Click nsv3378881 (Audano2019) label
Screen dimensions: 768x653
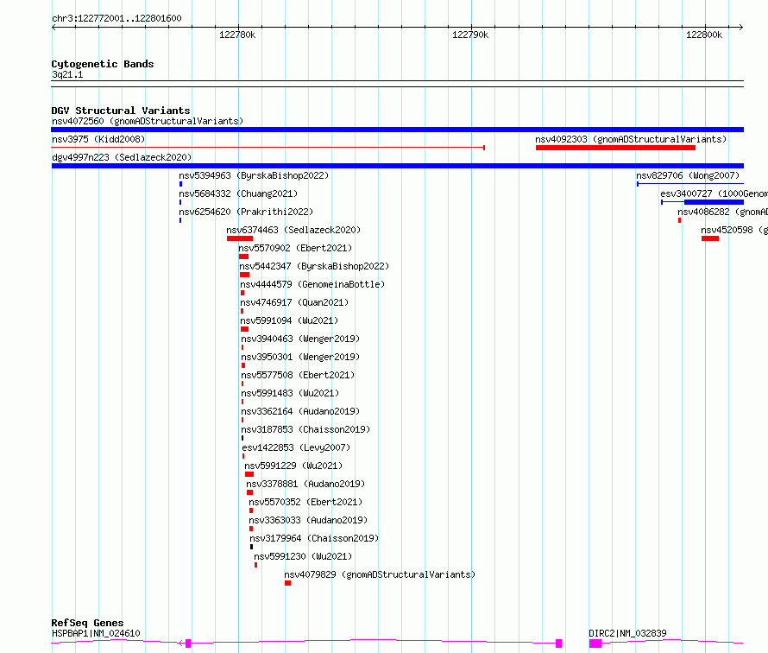(x=305, y=484)
